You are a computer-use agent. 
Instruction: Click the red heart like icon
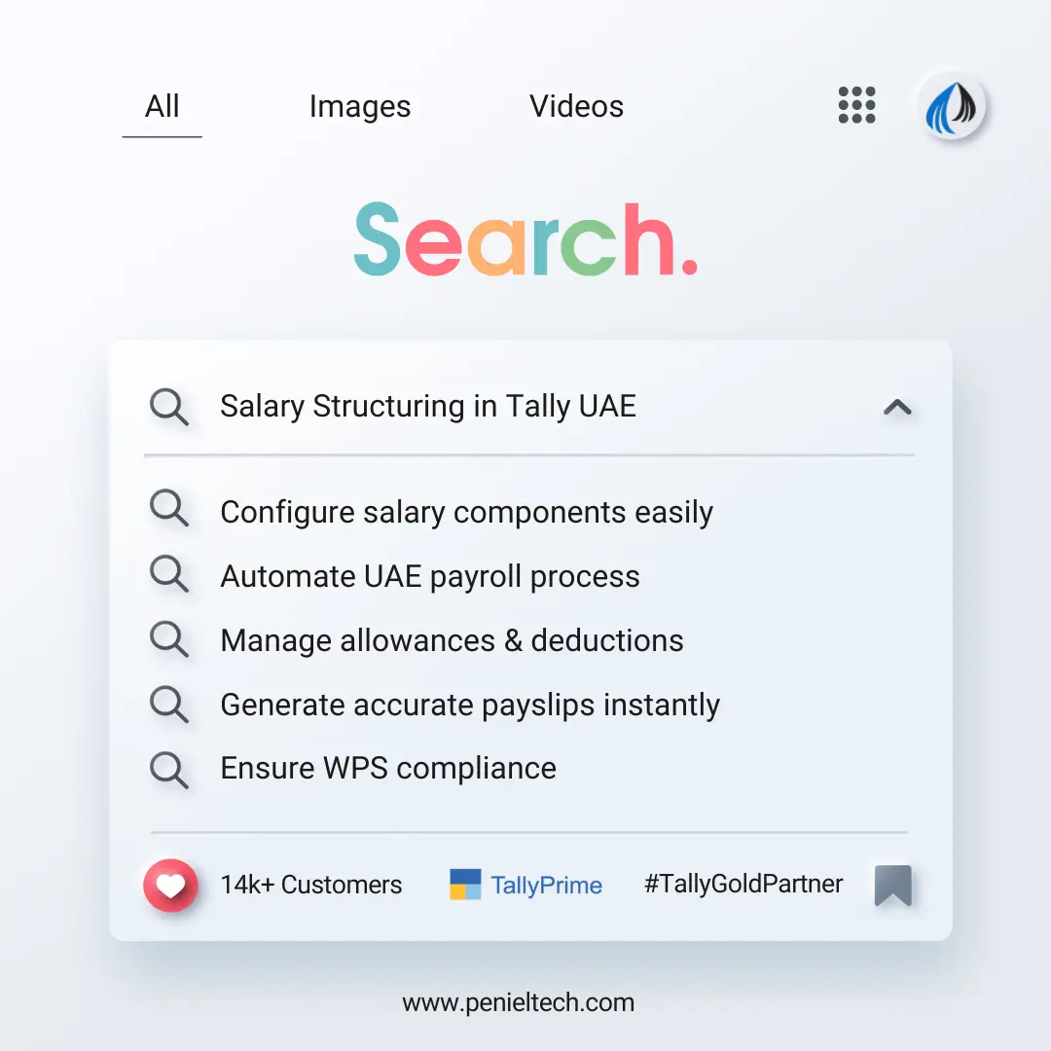170,886
